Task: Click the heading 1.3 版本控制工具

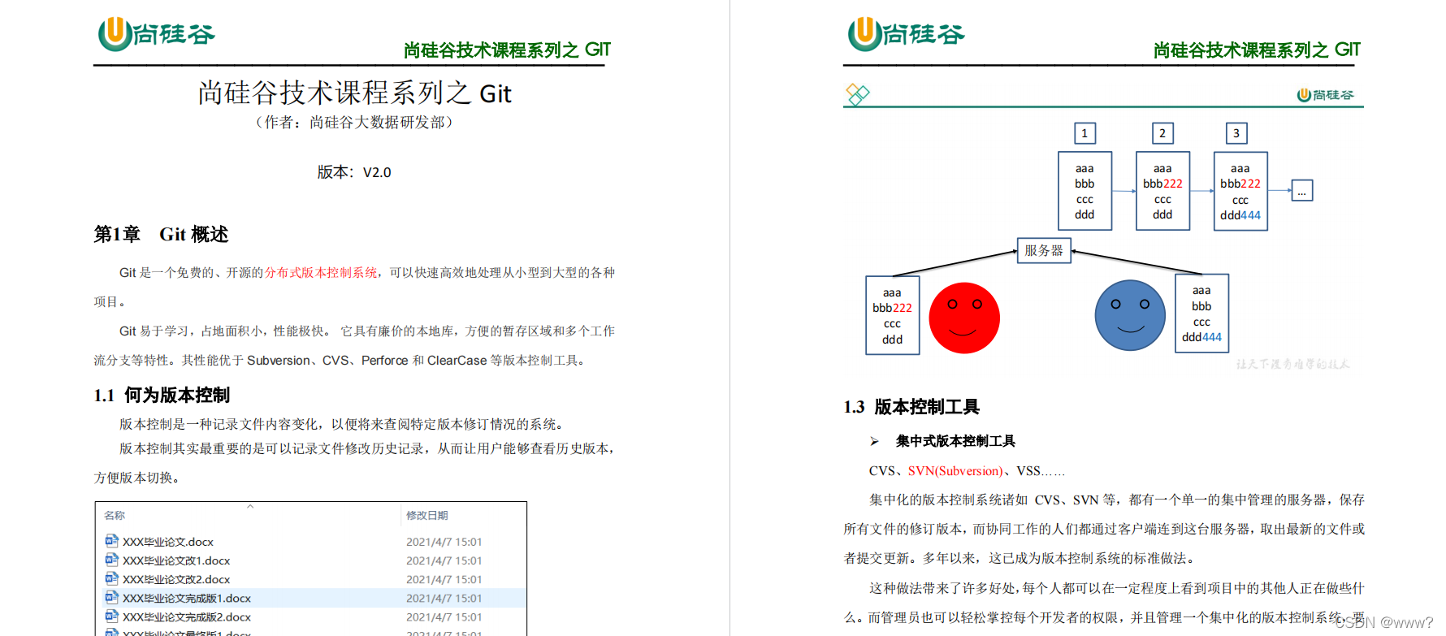Action: click(911, 407)
